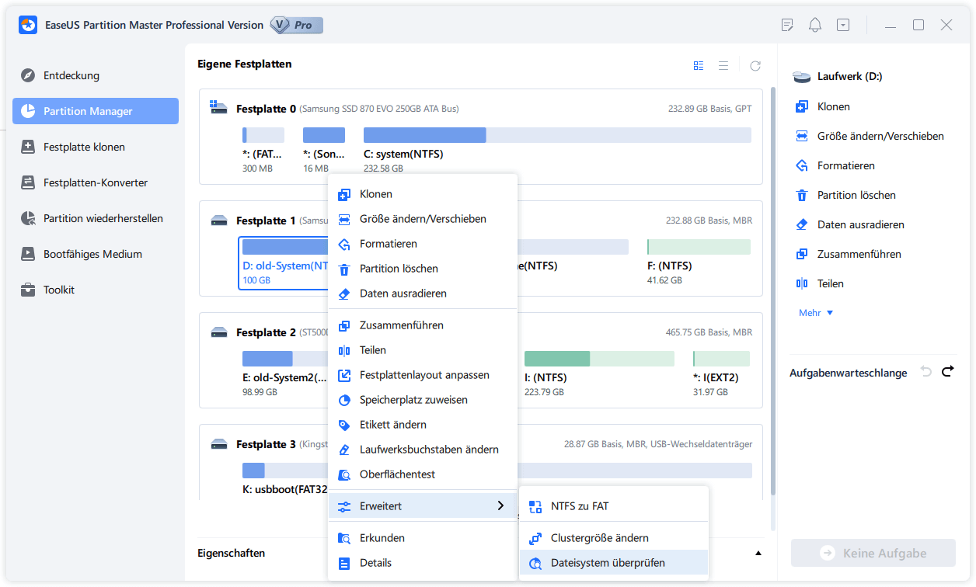
Task: Click the EaseUS application logo
Action: click(x=29, y=25)
